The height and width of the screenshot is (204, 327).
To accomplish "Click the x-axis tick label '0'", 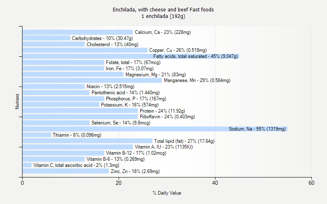I will [22, 183].
